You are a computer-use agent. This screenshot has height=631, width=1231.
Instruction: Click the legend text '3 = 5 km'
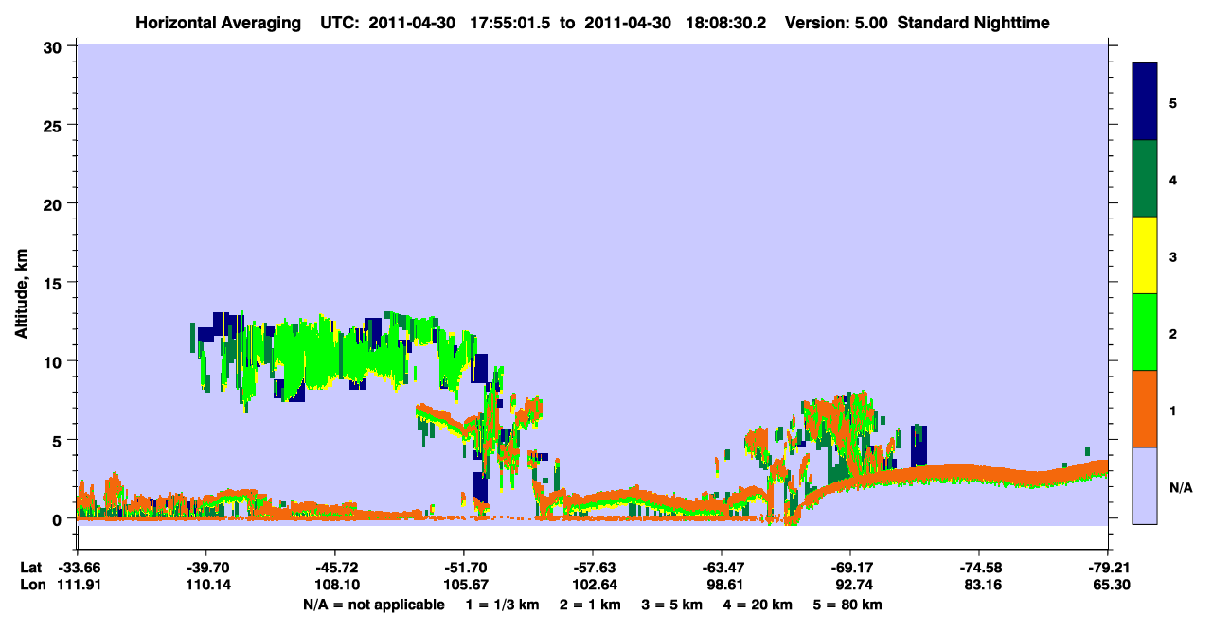point(673,604)
